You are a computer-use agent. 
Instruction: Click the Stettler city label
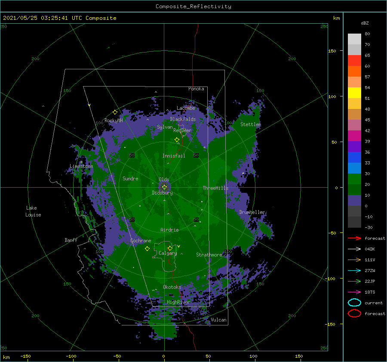click(251, 124)
